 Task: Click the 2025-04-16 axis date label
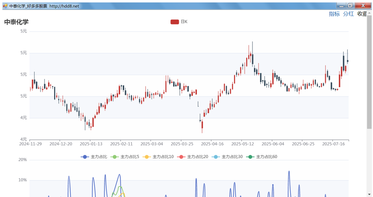(212, 144)
